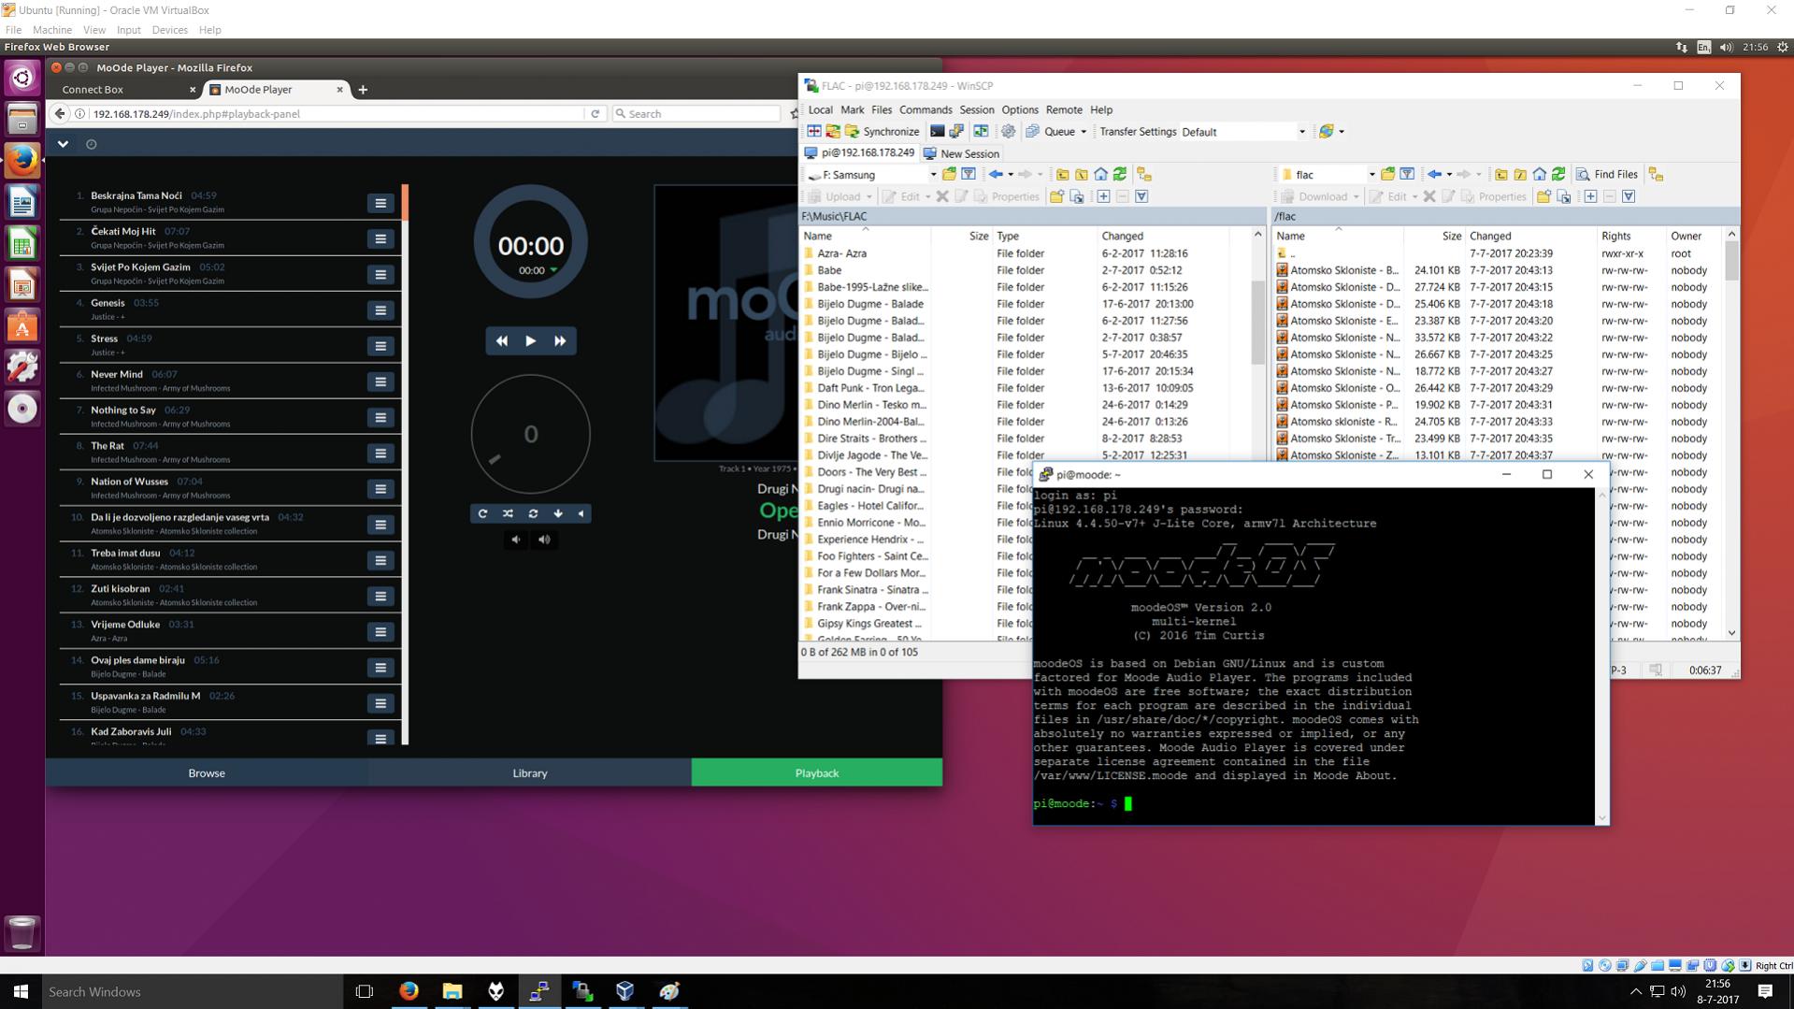The height and width of the screenshot is (1009, 1794).
Task: Open Transfer Settings Default combo box
Action: pos(1243,132)
